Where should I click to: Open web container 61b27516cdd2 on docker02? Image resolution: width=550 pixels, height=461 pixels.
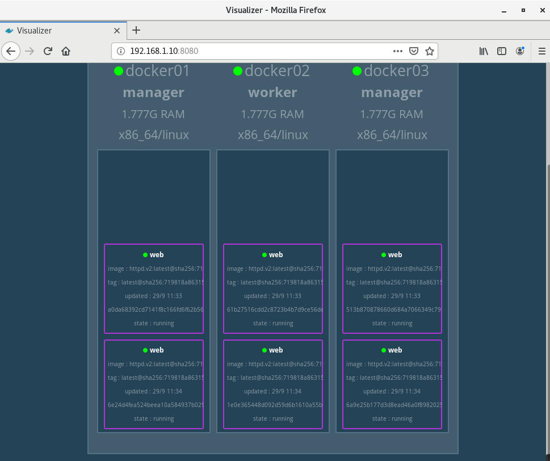pyautogui.click(x=273, y=288)
